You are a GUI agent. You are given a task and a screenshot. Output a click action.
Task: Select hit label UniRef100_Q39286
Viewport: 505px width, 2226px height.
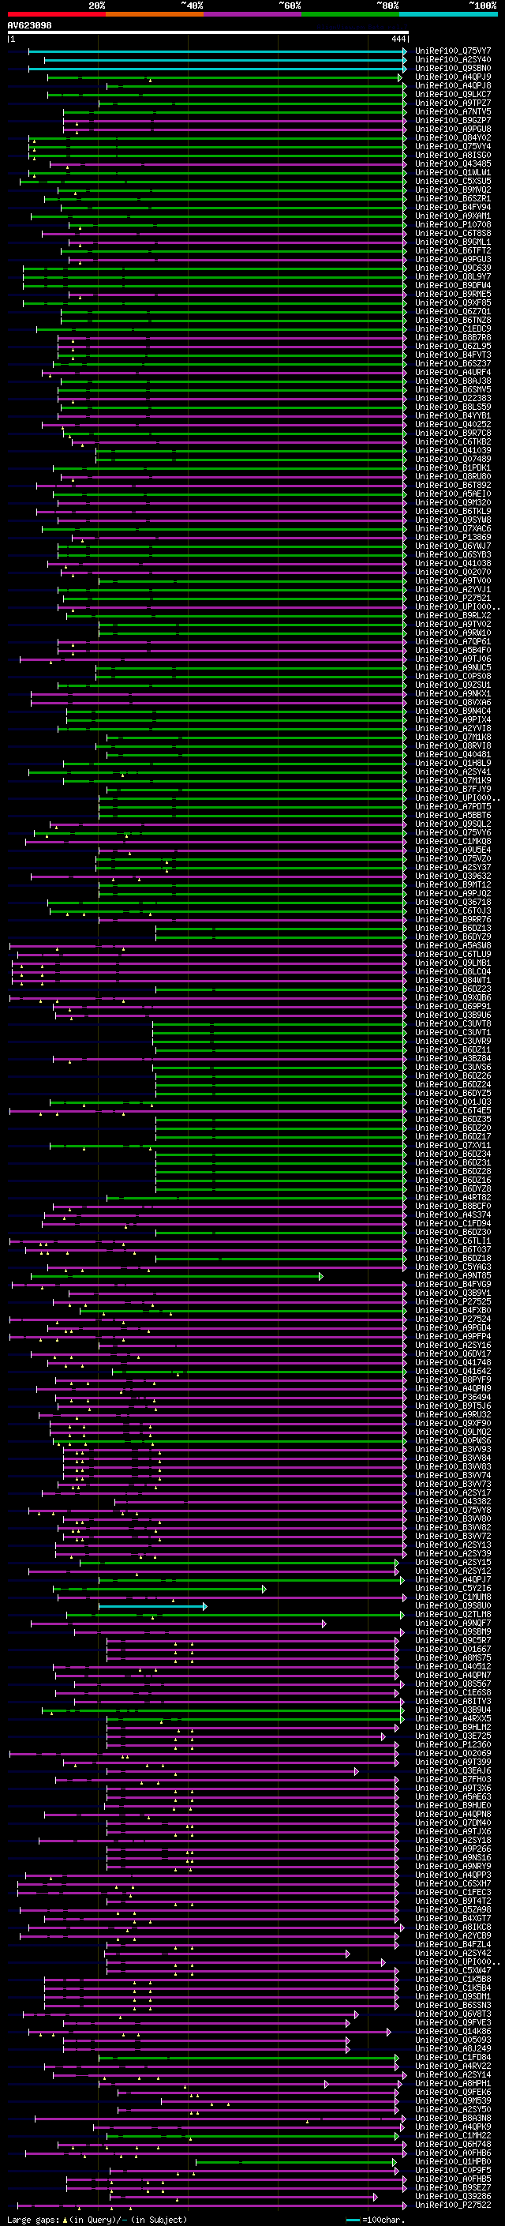click(452, 2196)
